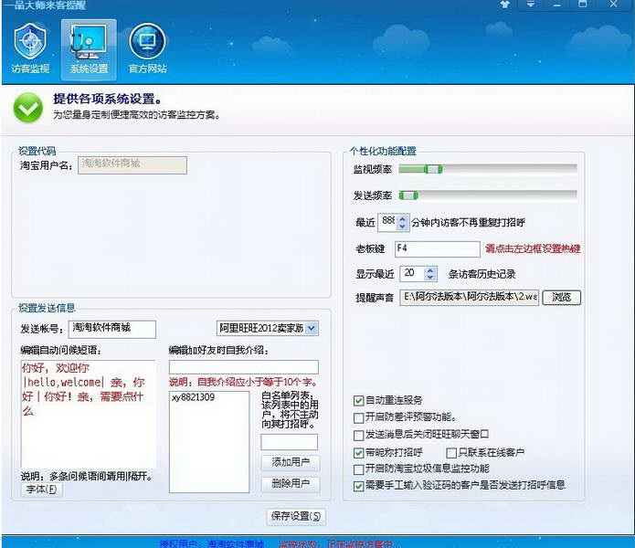Enable 只联系在线客户 checkbox
Screen dimensions: 635x548
451,453
